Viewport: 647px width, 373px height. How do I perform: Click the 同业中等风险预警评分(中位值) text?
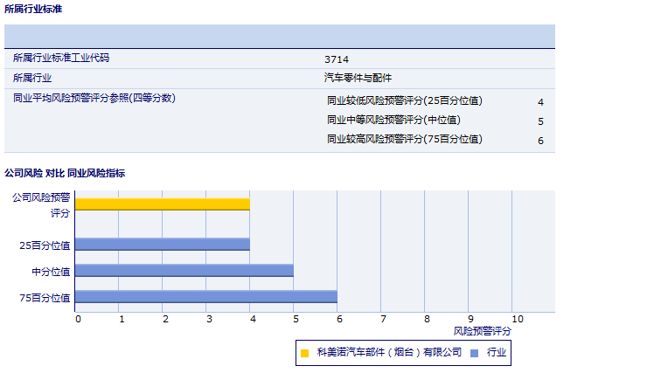click(x=393, y=120)
